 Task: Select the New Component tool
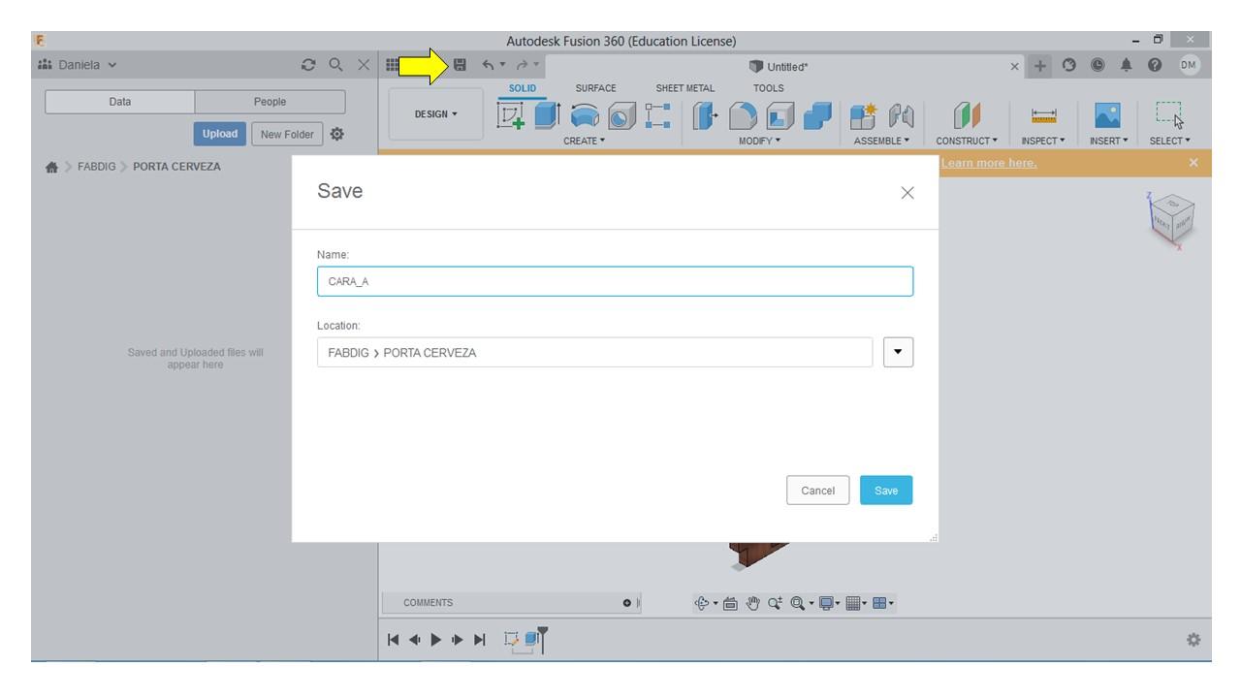865,116
